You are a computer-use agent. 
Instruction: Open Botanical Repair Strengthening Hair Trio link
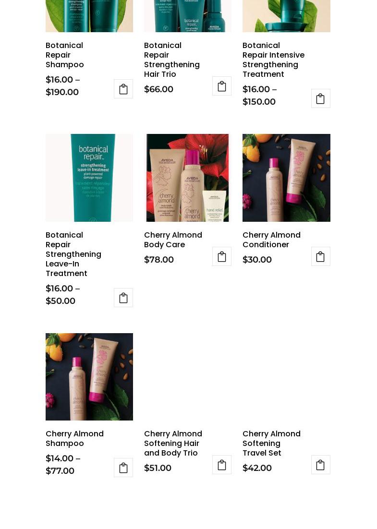click(172, 60)
